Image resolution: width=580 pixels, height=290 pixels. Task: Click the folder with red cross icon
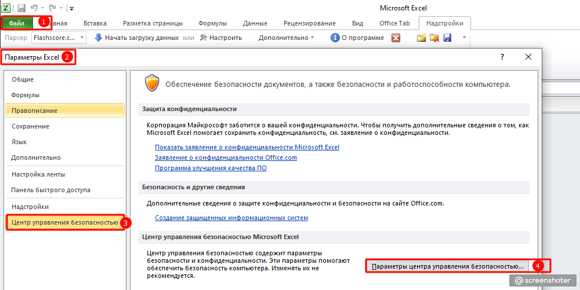pyautogui.click(x=434, y=38)
